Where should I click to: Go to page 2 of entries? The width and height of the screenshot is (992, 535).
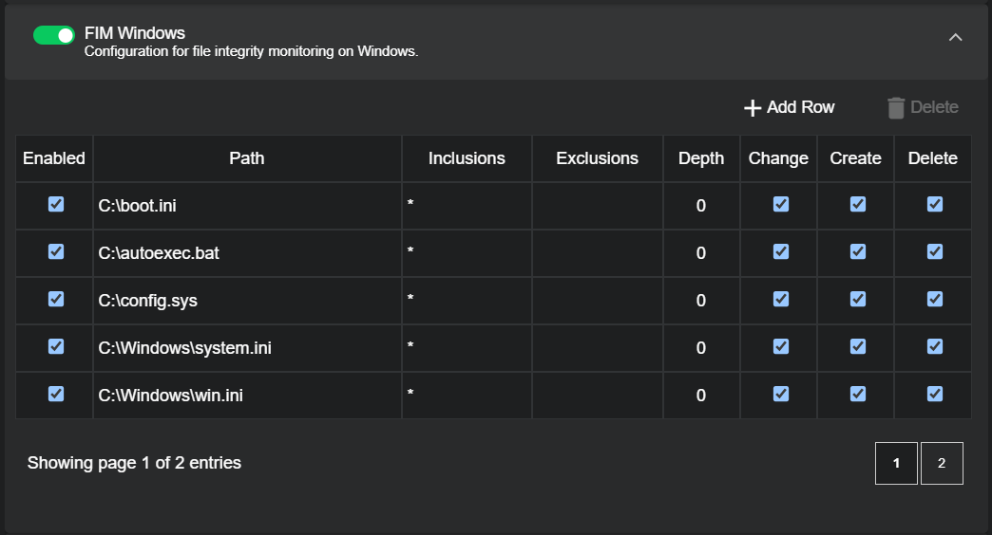point(942,463)
